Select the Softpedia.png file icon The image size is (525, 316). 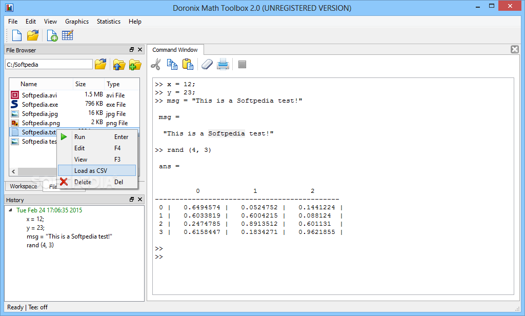pyautogui.click(x=15, y=123)
